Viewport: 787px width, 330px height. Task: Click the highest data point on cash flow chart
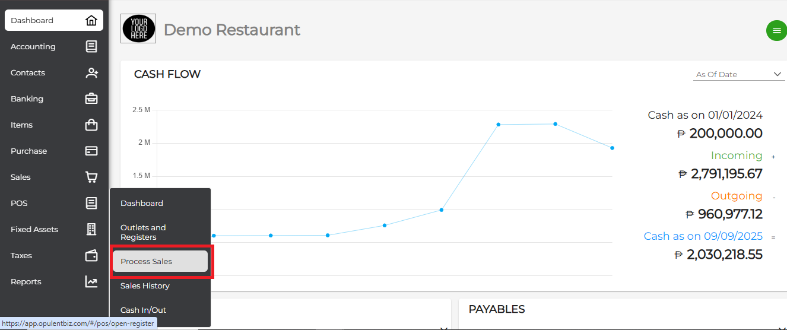pyautogui.click(x=556, y=124)
